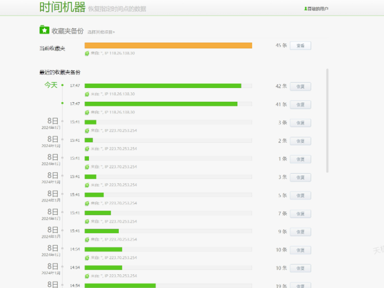The image size is (384, 288).
Task: Click the user avatar icon beside 尊敬的用户
Action: [305, 9]
